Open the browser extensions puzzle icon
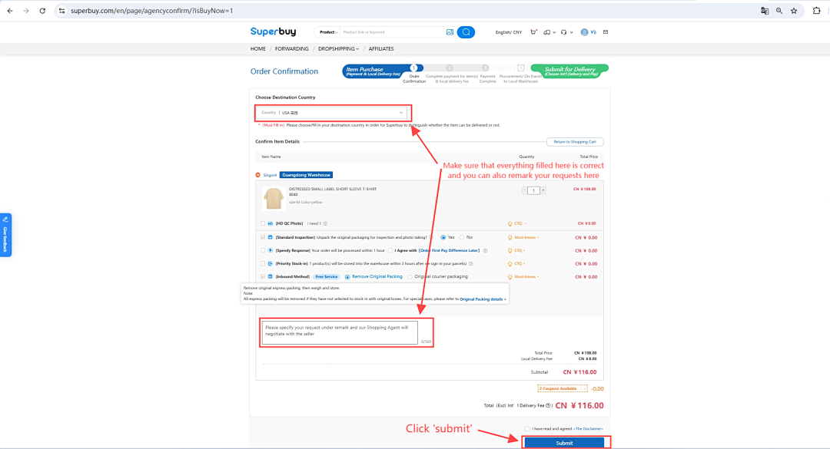Viewport: 830px width, 449px height. point(817,11)
